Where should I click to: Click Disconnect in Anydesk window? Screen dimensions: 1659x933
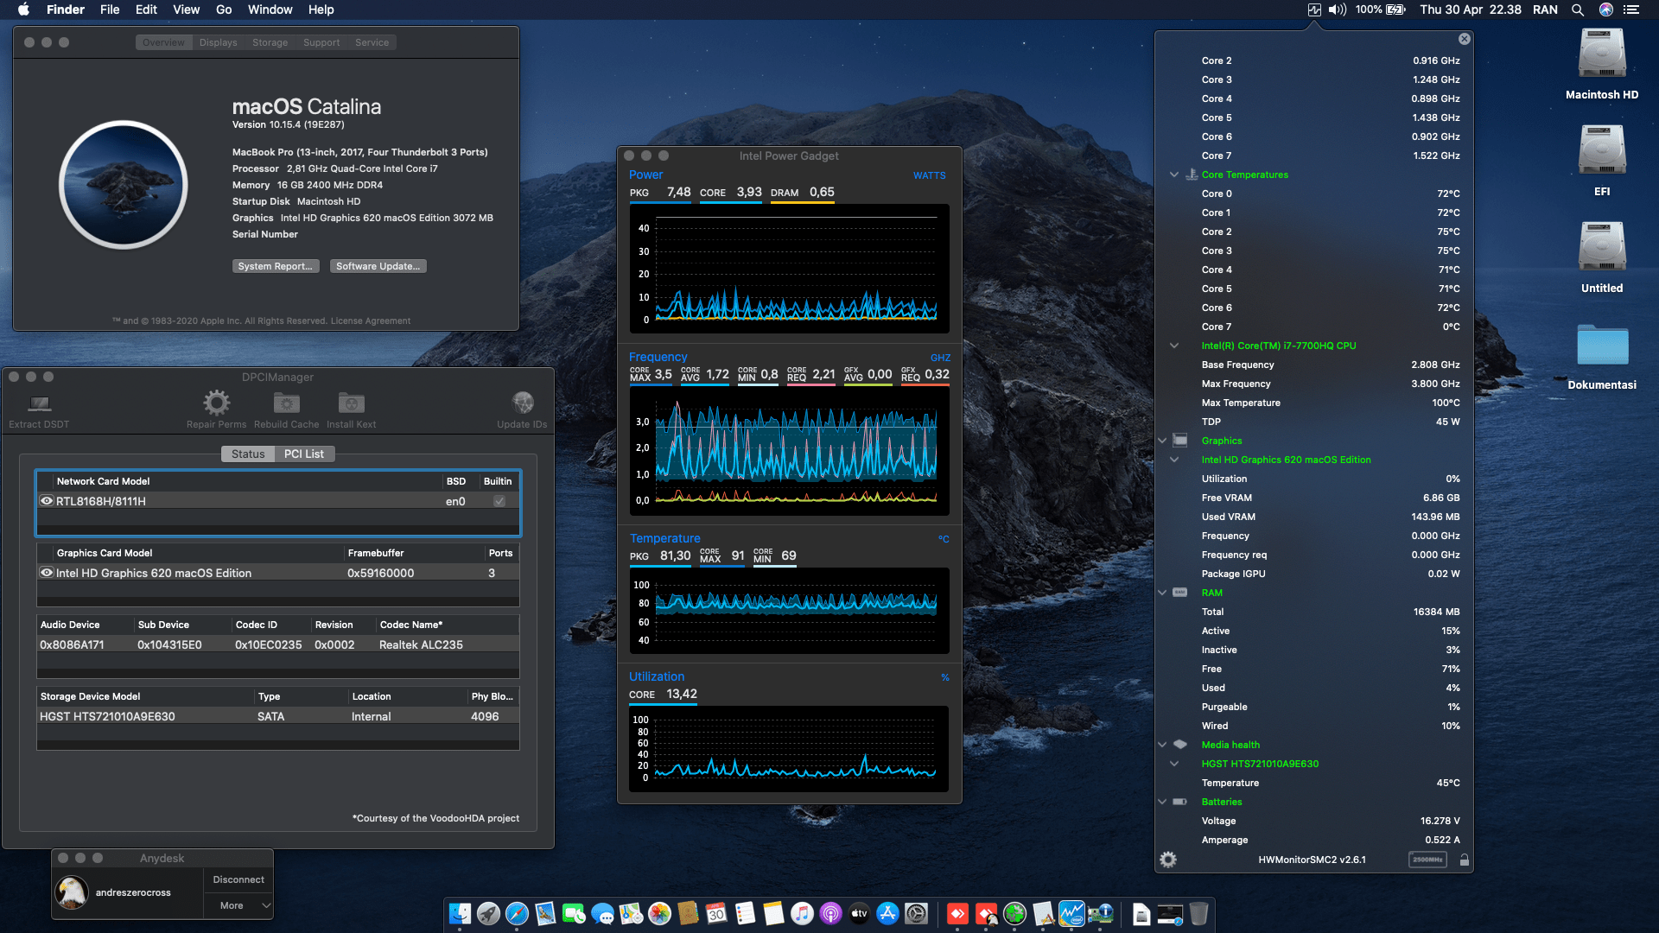(x=238, y=879)
